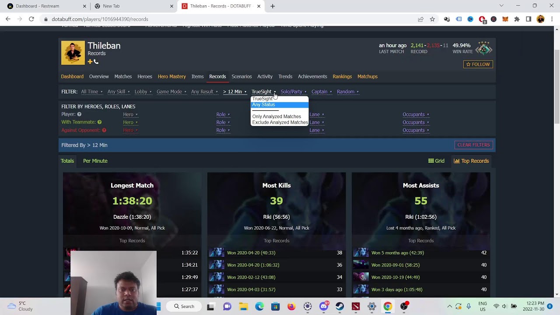The width and height of the screenshot is (560, 315).
Task: Click the help icon beside Player filter
Action: pos(79,114)
